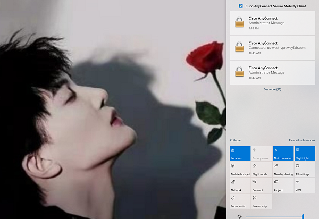Open the Project display tile
The height and width of the screenshot is (219, 319).
pos(283,186)
